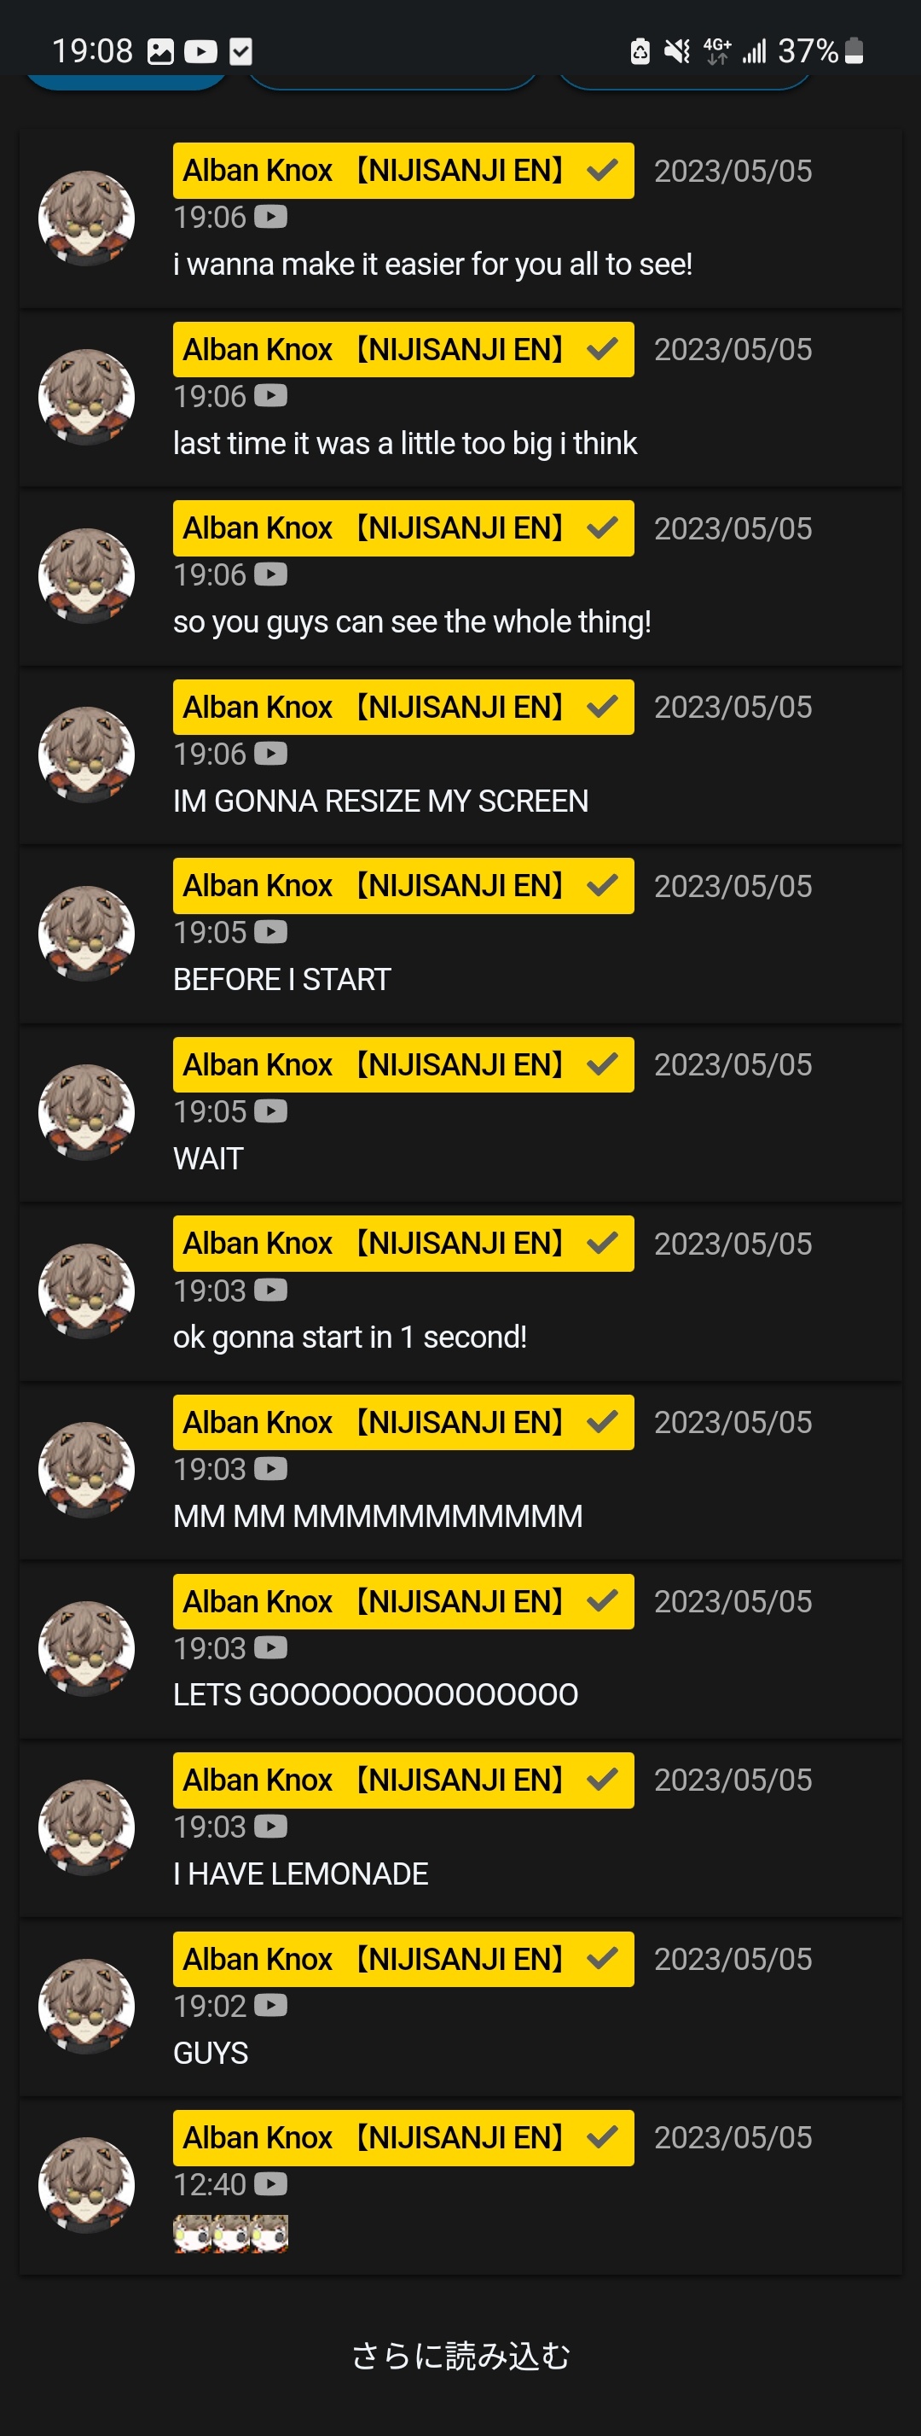The image size is (921, 2436).
Task: Tap さらに読み込む to load more
Action: (x=461, y=2356)
